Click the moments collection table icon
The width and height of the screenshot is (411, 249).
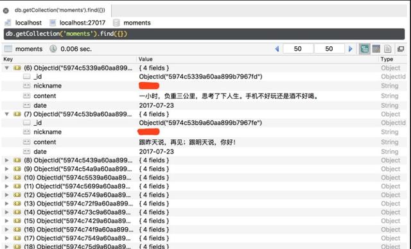click(x=8, y=49)
